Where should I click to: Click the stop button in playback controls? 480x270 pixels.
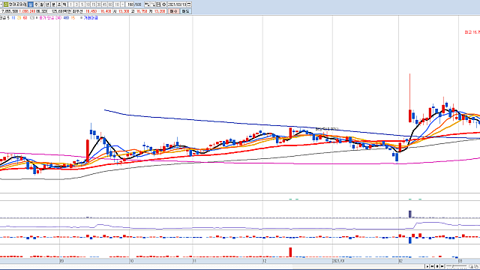coord(437,266)
